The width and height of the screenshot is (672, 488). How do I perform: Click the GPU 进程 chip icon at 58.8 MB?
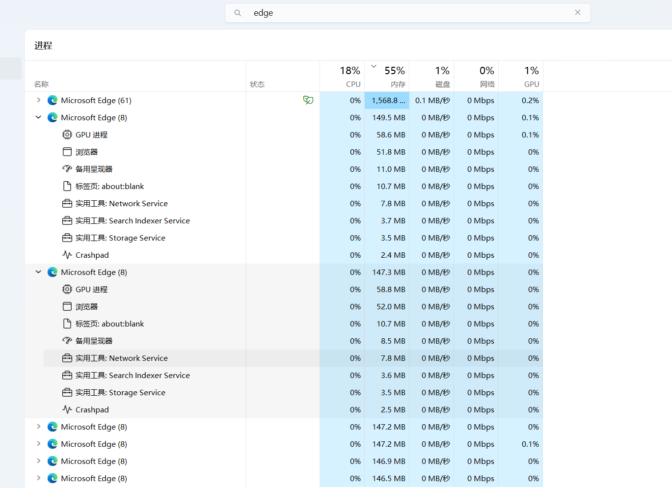[67, 289]
